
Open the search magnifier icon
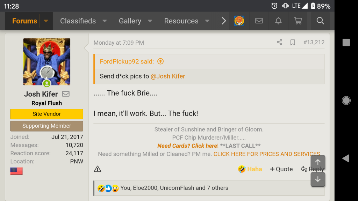click(320, 21)
